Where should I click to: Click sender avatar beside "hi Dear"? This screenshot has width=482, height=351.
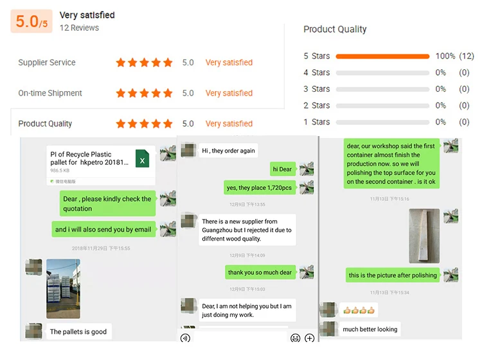pyautogui.click(x=307, y=169)
